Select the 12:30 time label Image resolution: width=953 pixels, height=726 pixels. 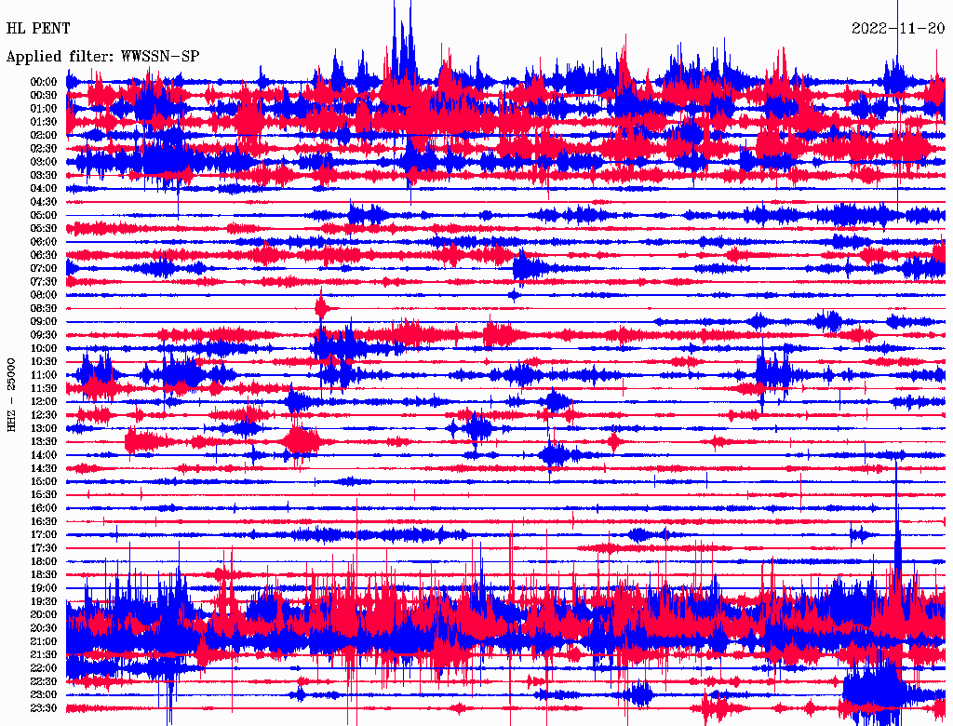(x=44, y=415)
